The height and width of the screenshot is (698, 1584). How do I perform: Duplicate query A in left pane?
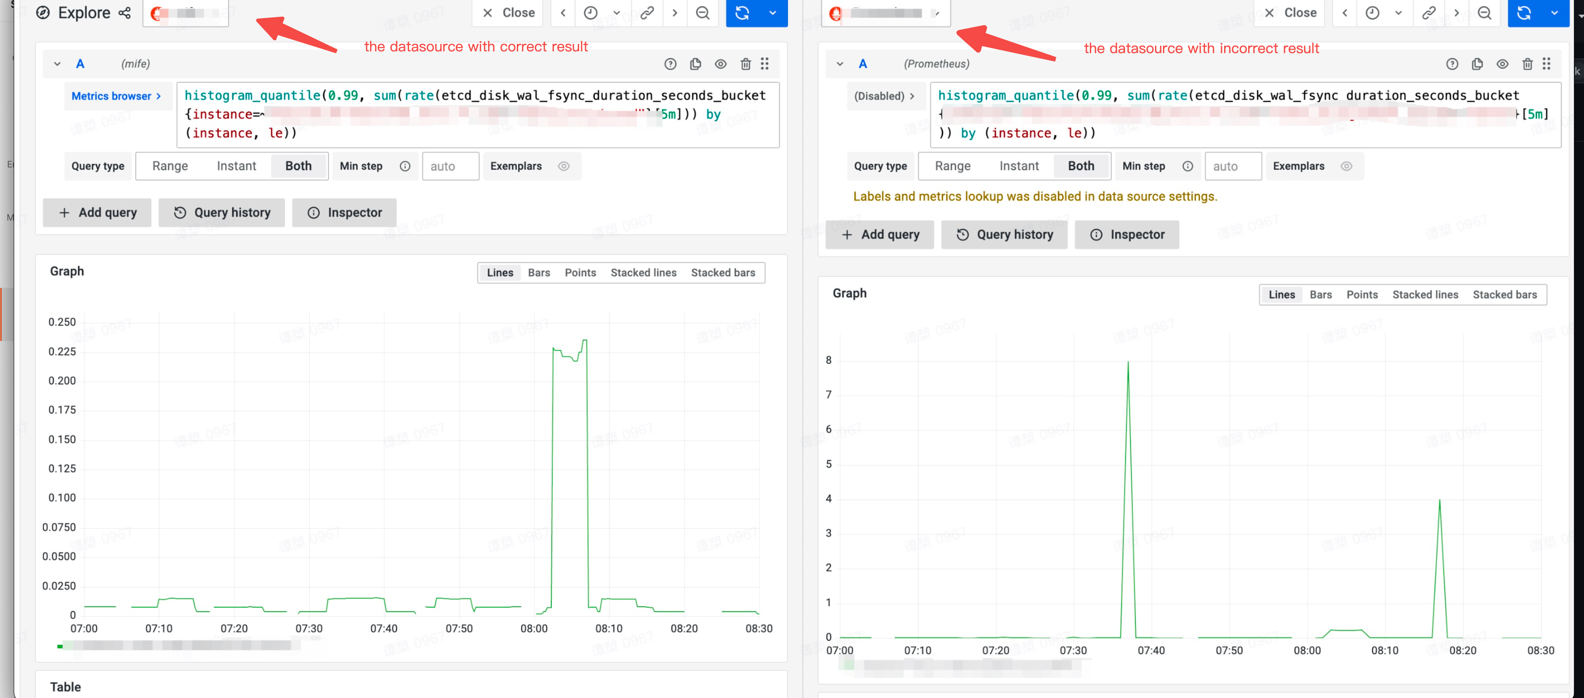click(695, 64)
